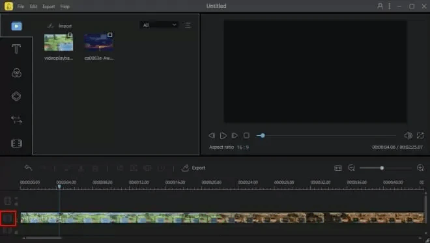Open the Filters panel
This screenshot has height=243, width=430.
(16, 73)
